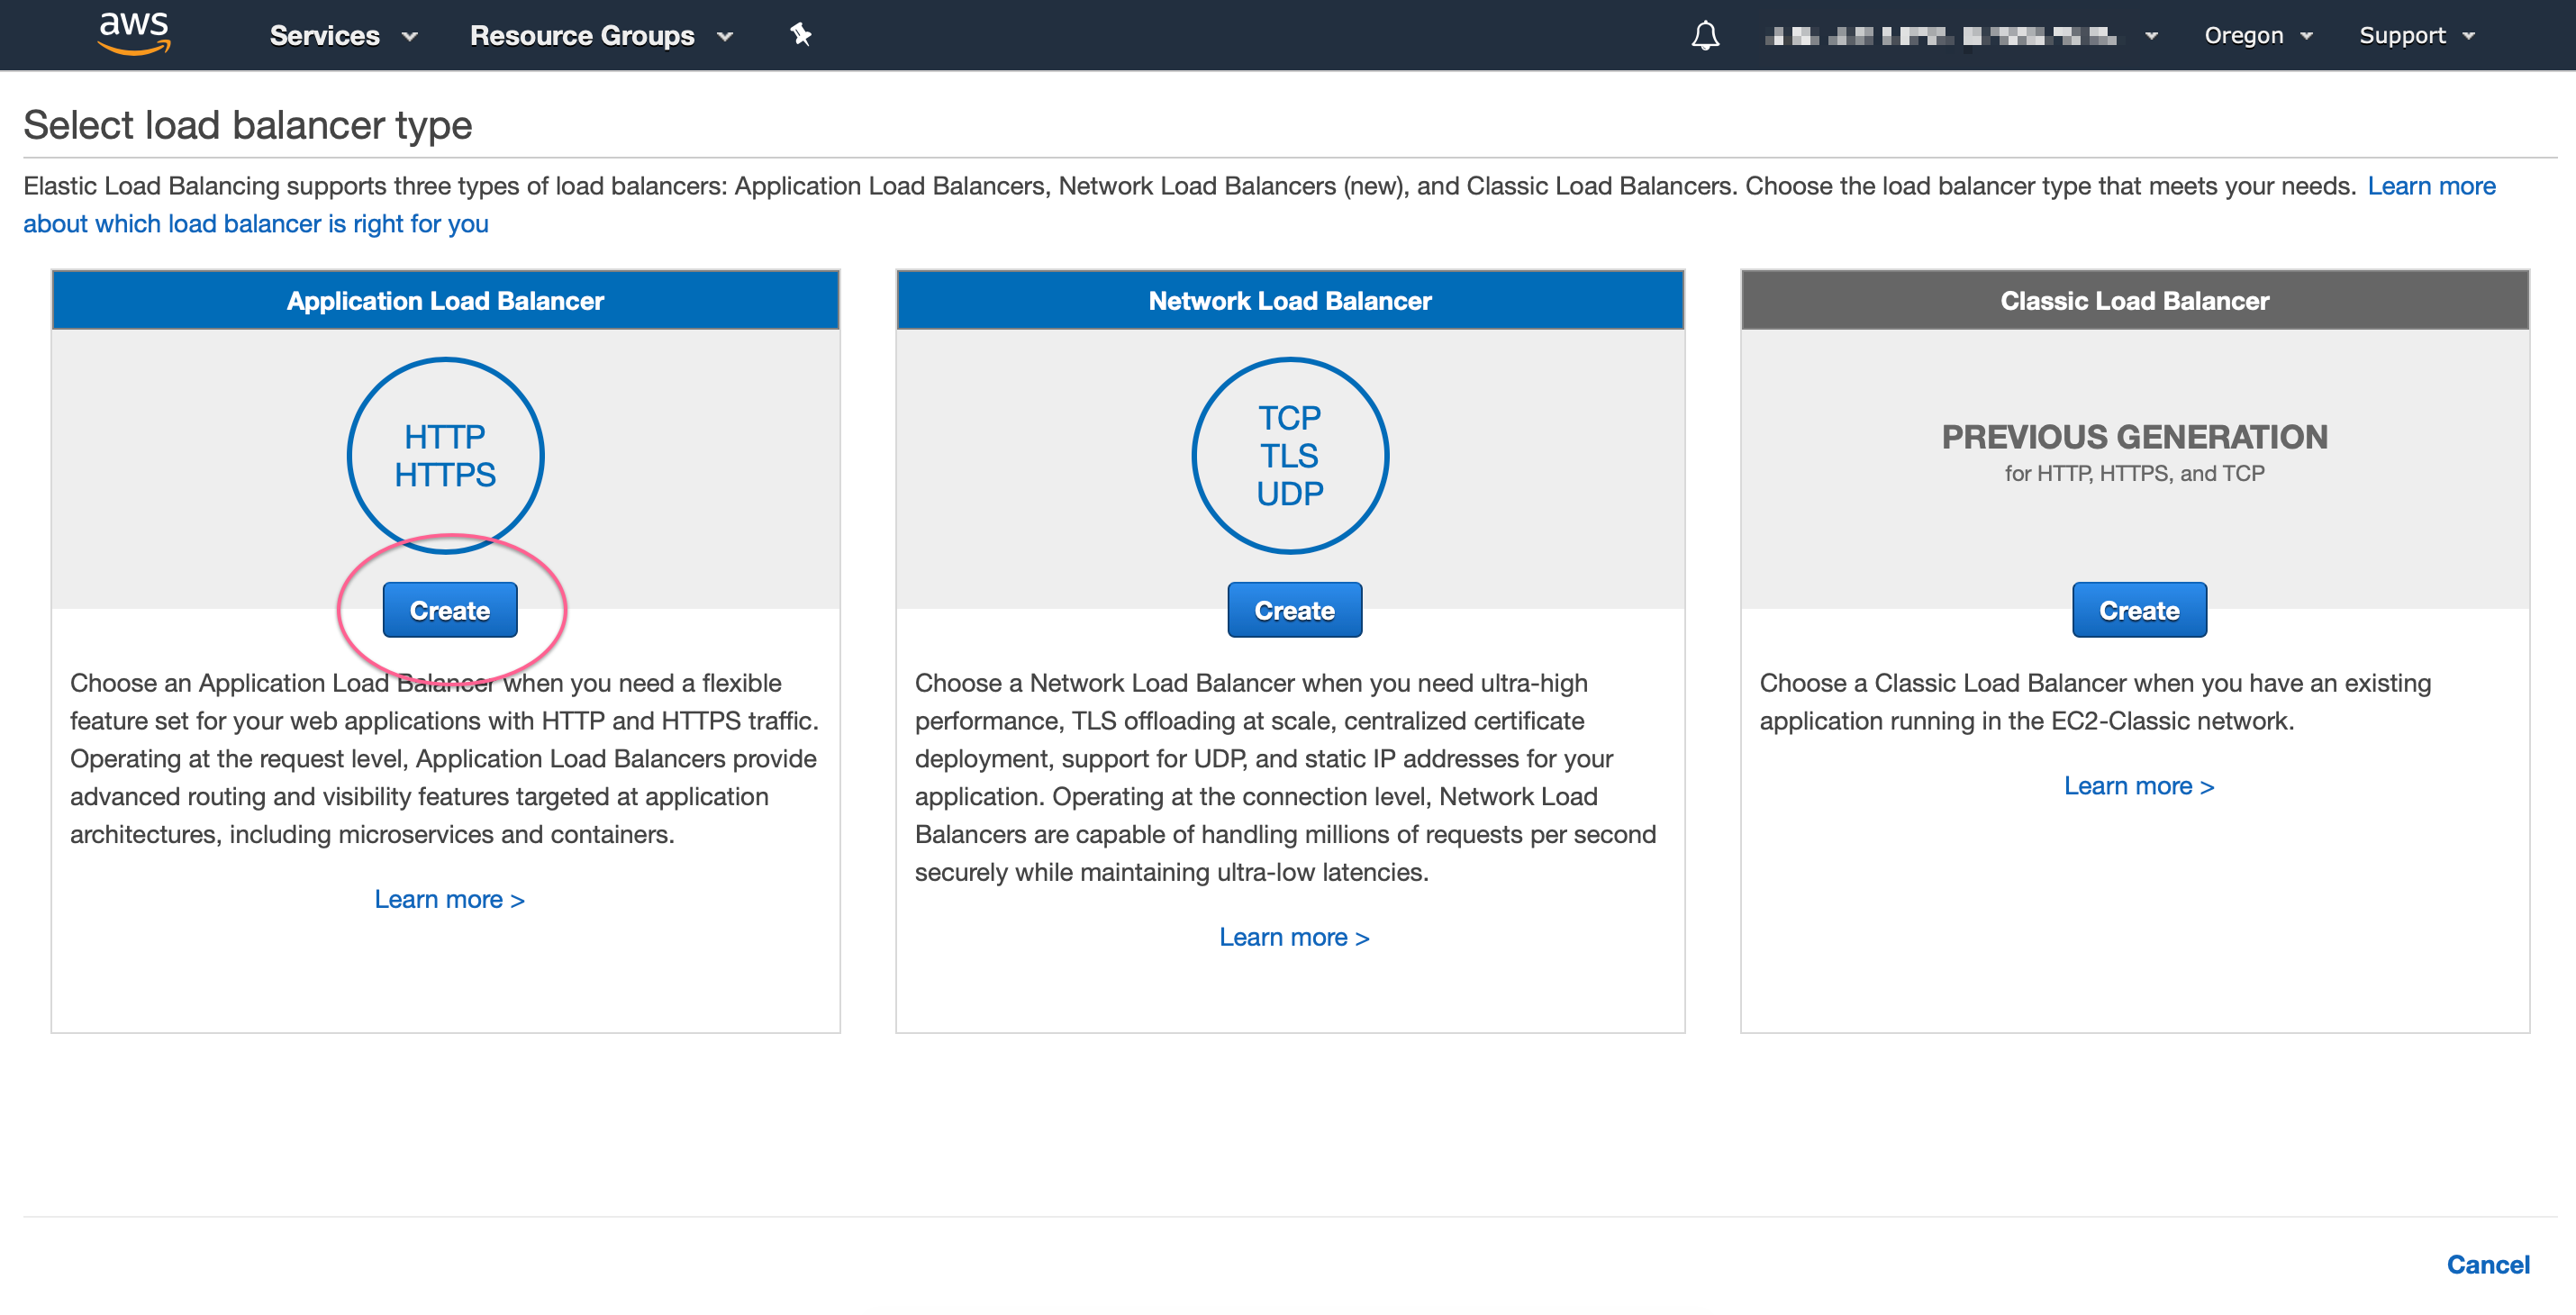Open Learn more under Network Load Balancer
The image size is (2576, 1315).
[x=1293, y=937]
